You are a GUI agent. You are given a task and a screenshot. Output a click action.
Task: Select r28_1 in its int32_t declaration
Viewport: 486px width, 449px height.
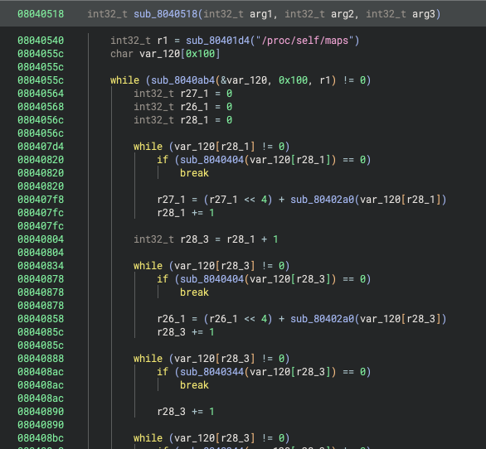pyautogui.click(x=194, y=120)
